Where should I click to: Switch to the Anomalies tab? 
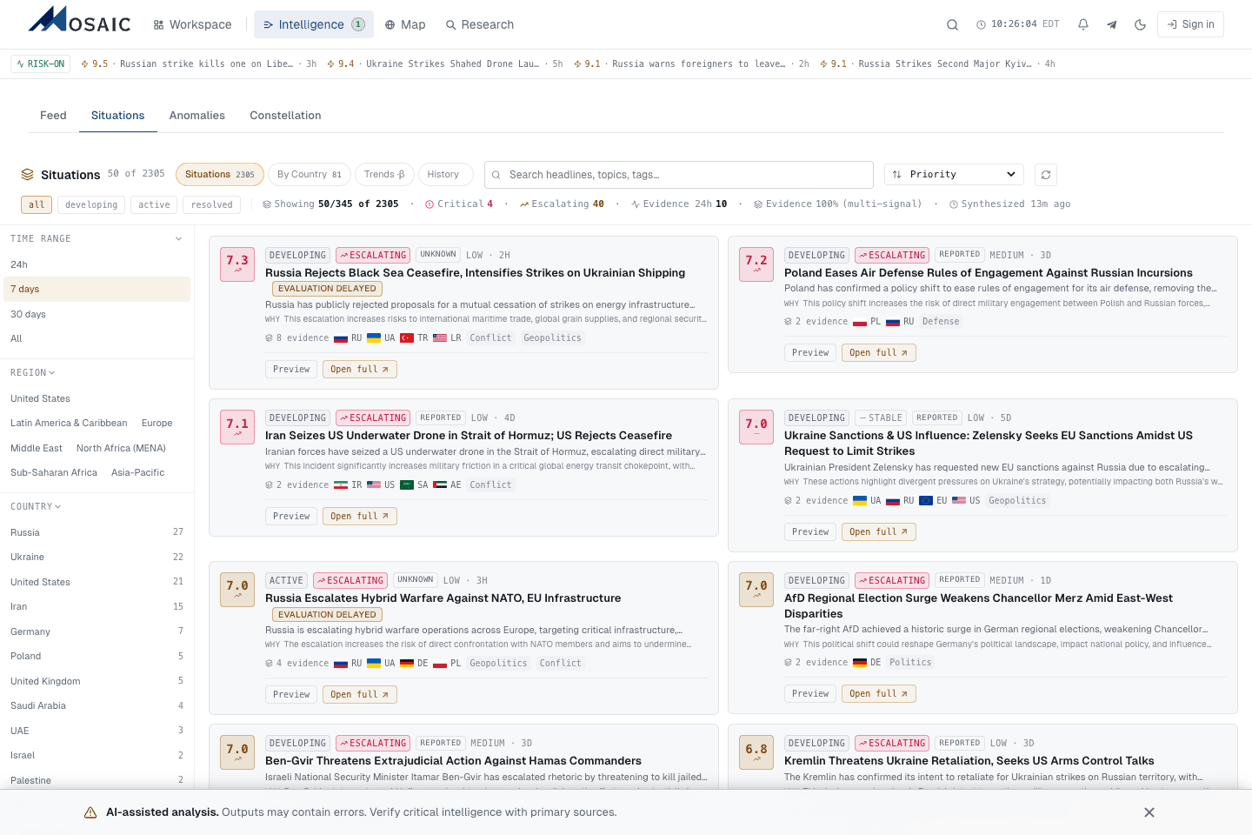tap(197, 116)
